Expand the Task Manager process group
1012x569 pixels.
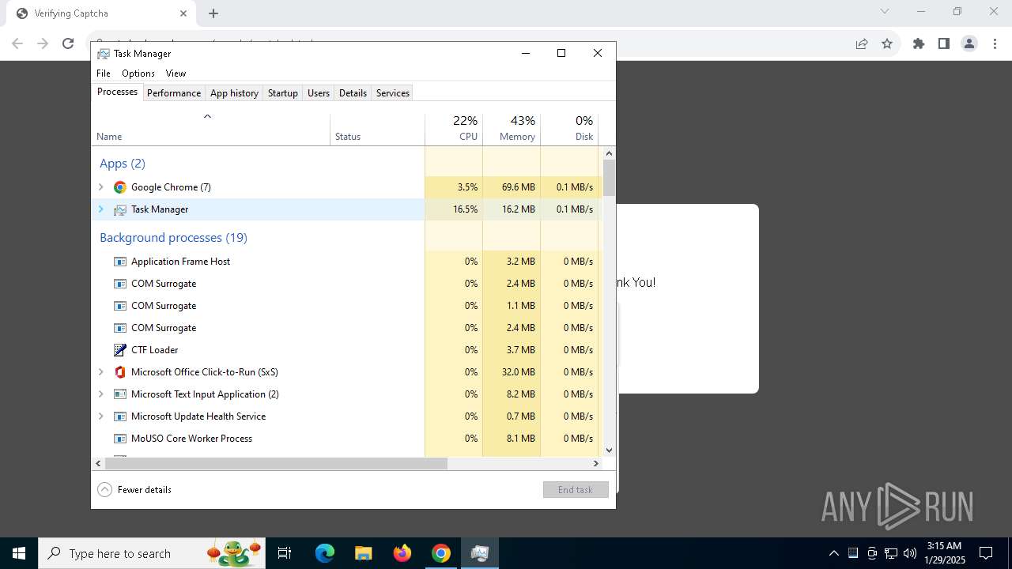click(x=100, y=209)
